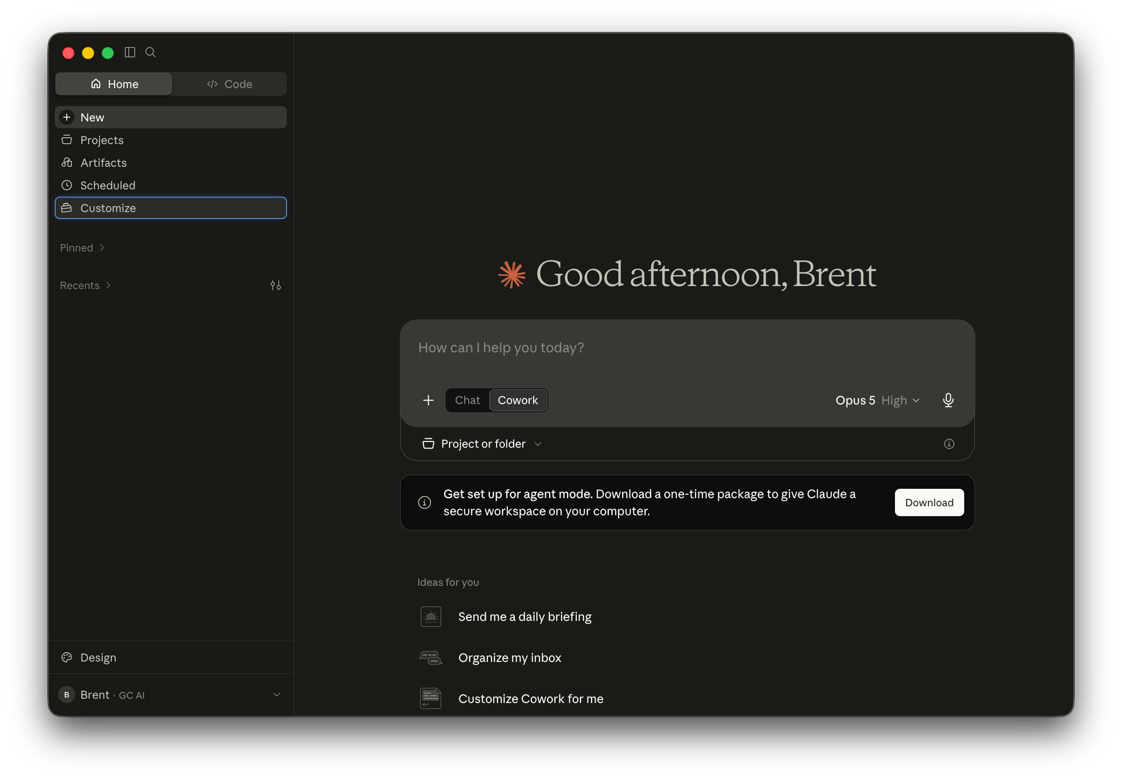
Task: Expand the Recents section
Action: pyautogui.click(x=86, y=285)
